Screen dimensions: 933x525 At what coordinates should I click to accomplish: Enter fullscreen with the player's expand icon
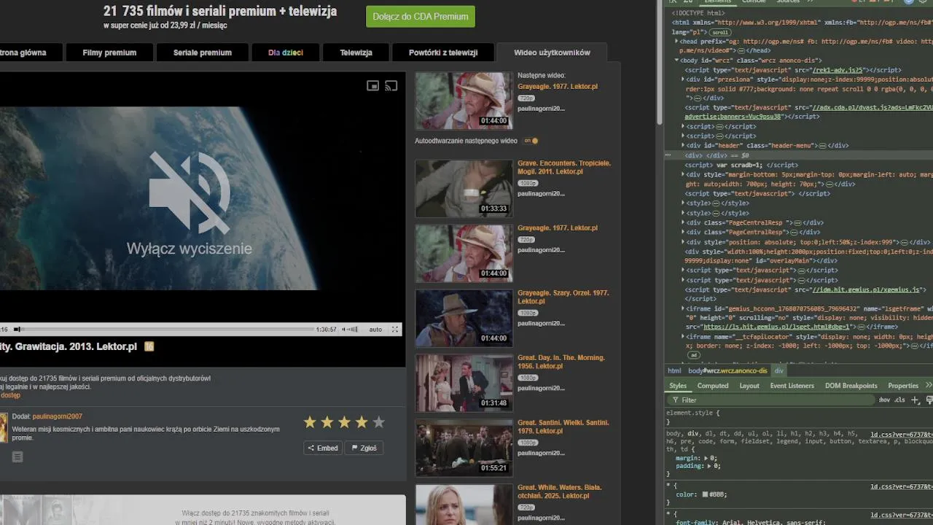coord(395,330)
